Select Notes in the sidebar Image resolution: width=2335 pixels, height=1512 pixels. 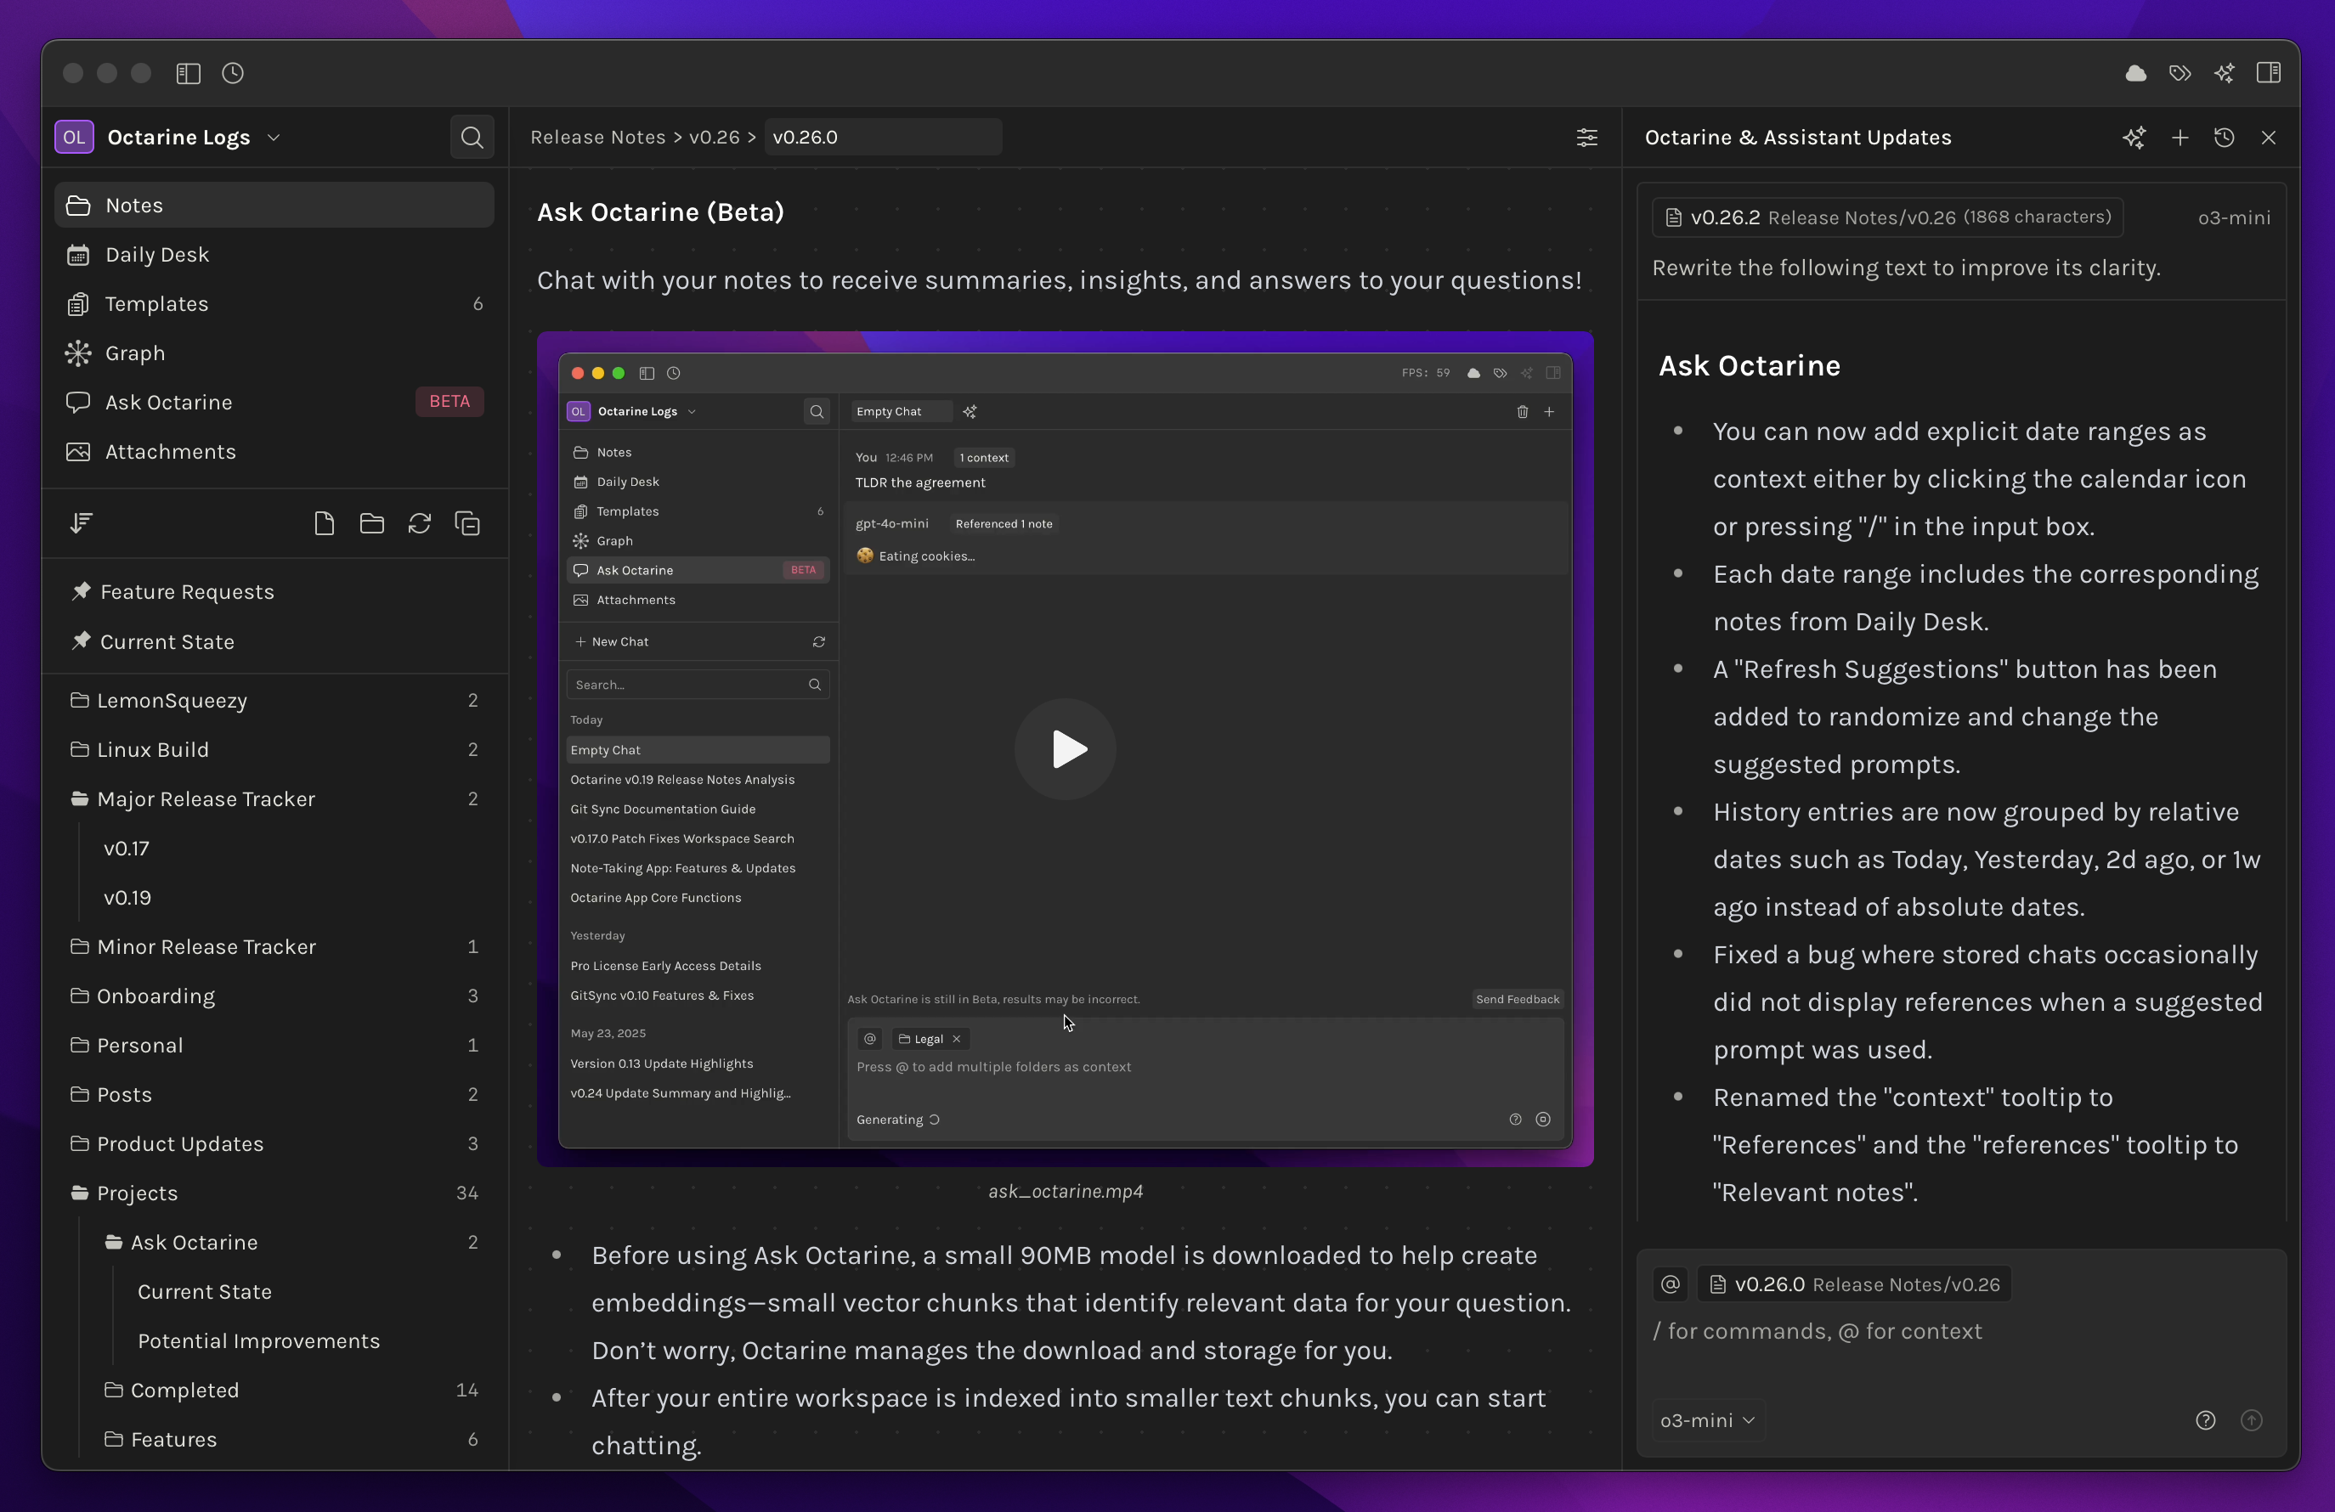(x=274, y=205)
